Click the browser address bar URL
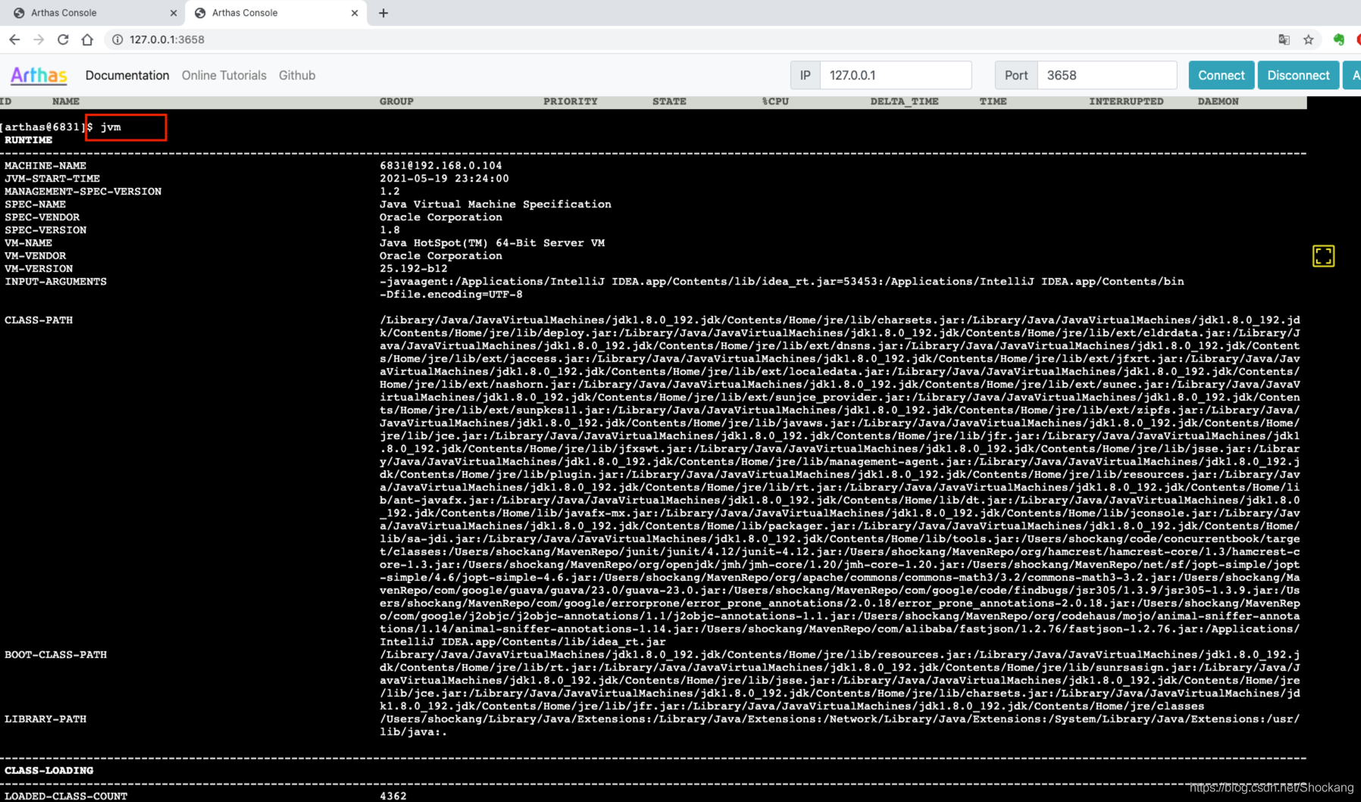Image resolution: width=1361 pixels, height=802 pixels. (x=167, y=39)
